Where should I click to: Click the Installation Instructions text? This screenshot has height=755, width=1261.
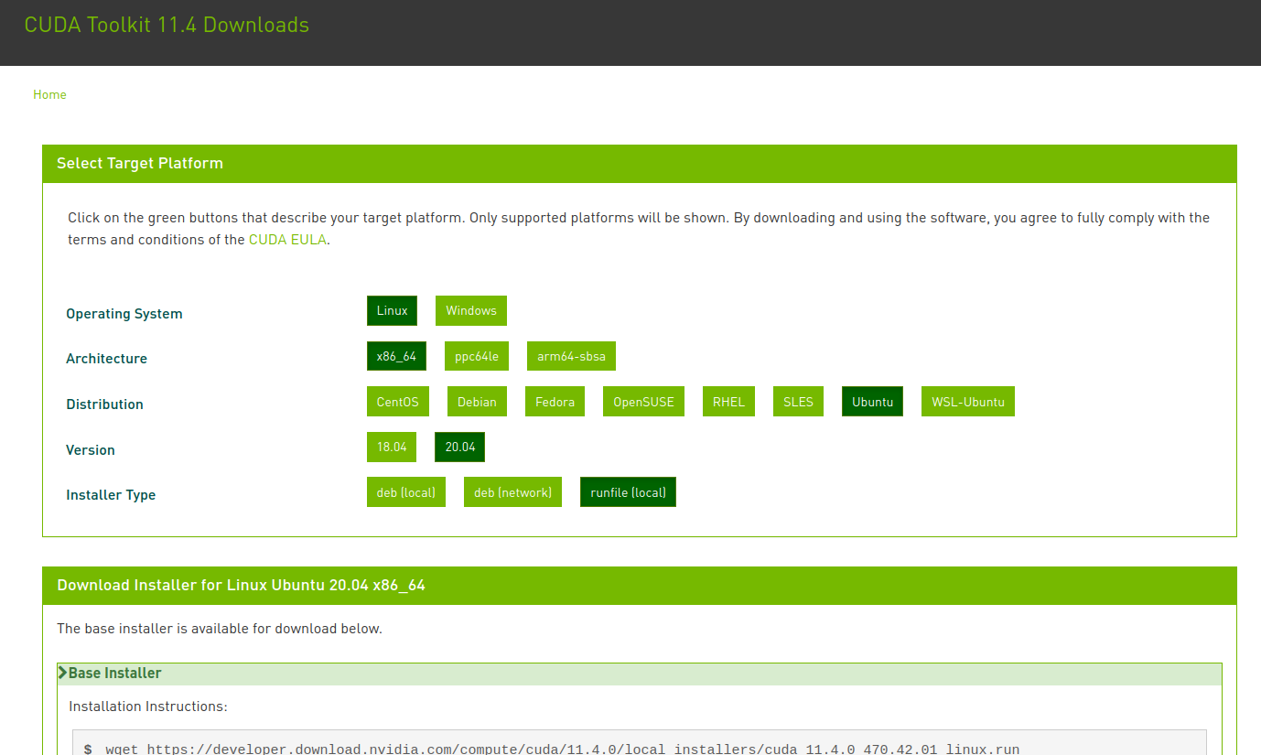click(148, 706)
